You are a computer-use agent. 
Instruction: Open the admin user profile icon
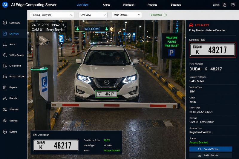point(225,5)
